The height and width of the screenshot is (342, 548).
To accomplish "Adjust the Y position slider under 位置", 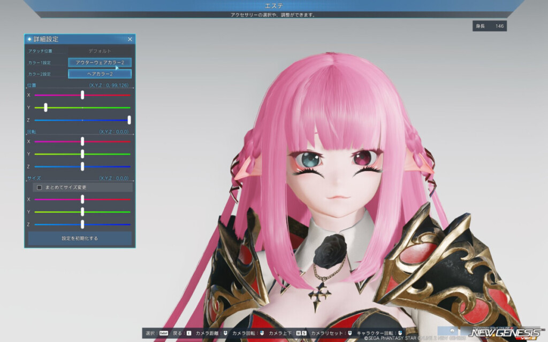I will coord(46,107).
